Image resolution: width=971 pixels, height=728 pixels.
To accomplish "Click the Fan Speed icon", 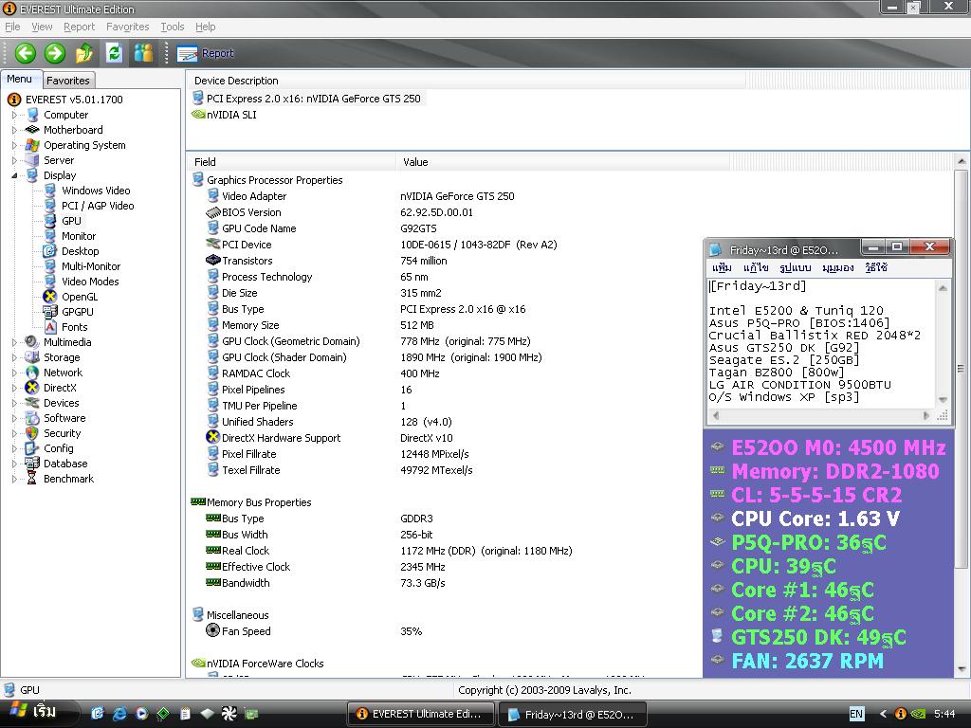I will 213,630.
